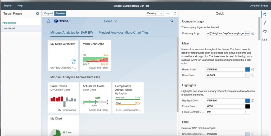The height and width of the screenshot is (136, 271).
Task: Click the Shell Background hex field
Action: (x=225, y=134)
